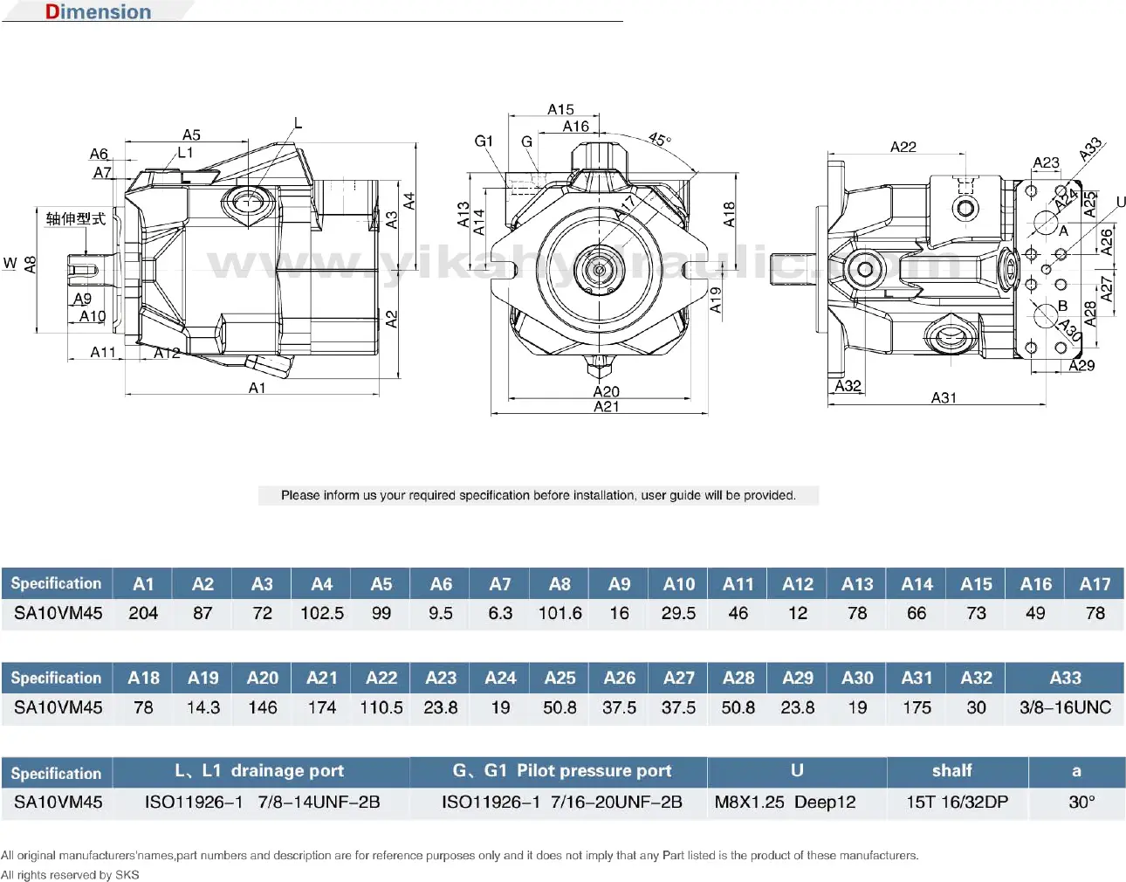The height and width of the screenshot is (882, 1126).
Task: Click the A21 label below front drawing
Action: pyautogui.click(x=607, y=406)
